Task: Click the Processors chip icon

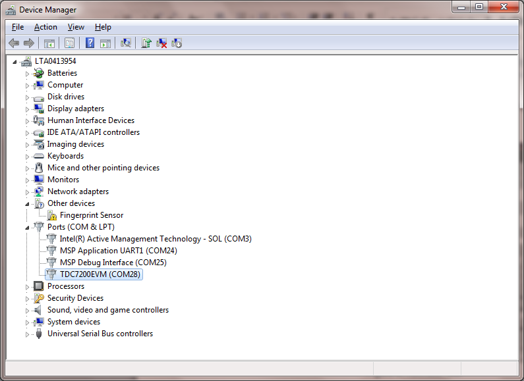Action: coord(39,286)
